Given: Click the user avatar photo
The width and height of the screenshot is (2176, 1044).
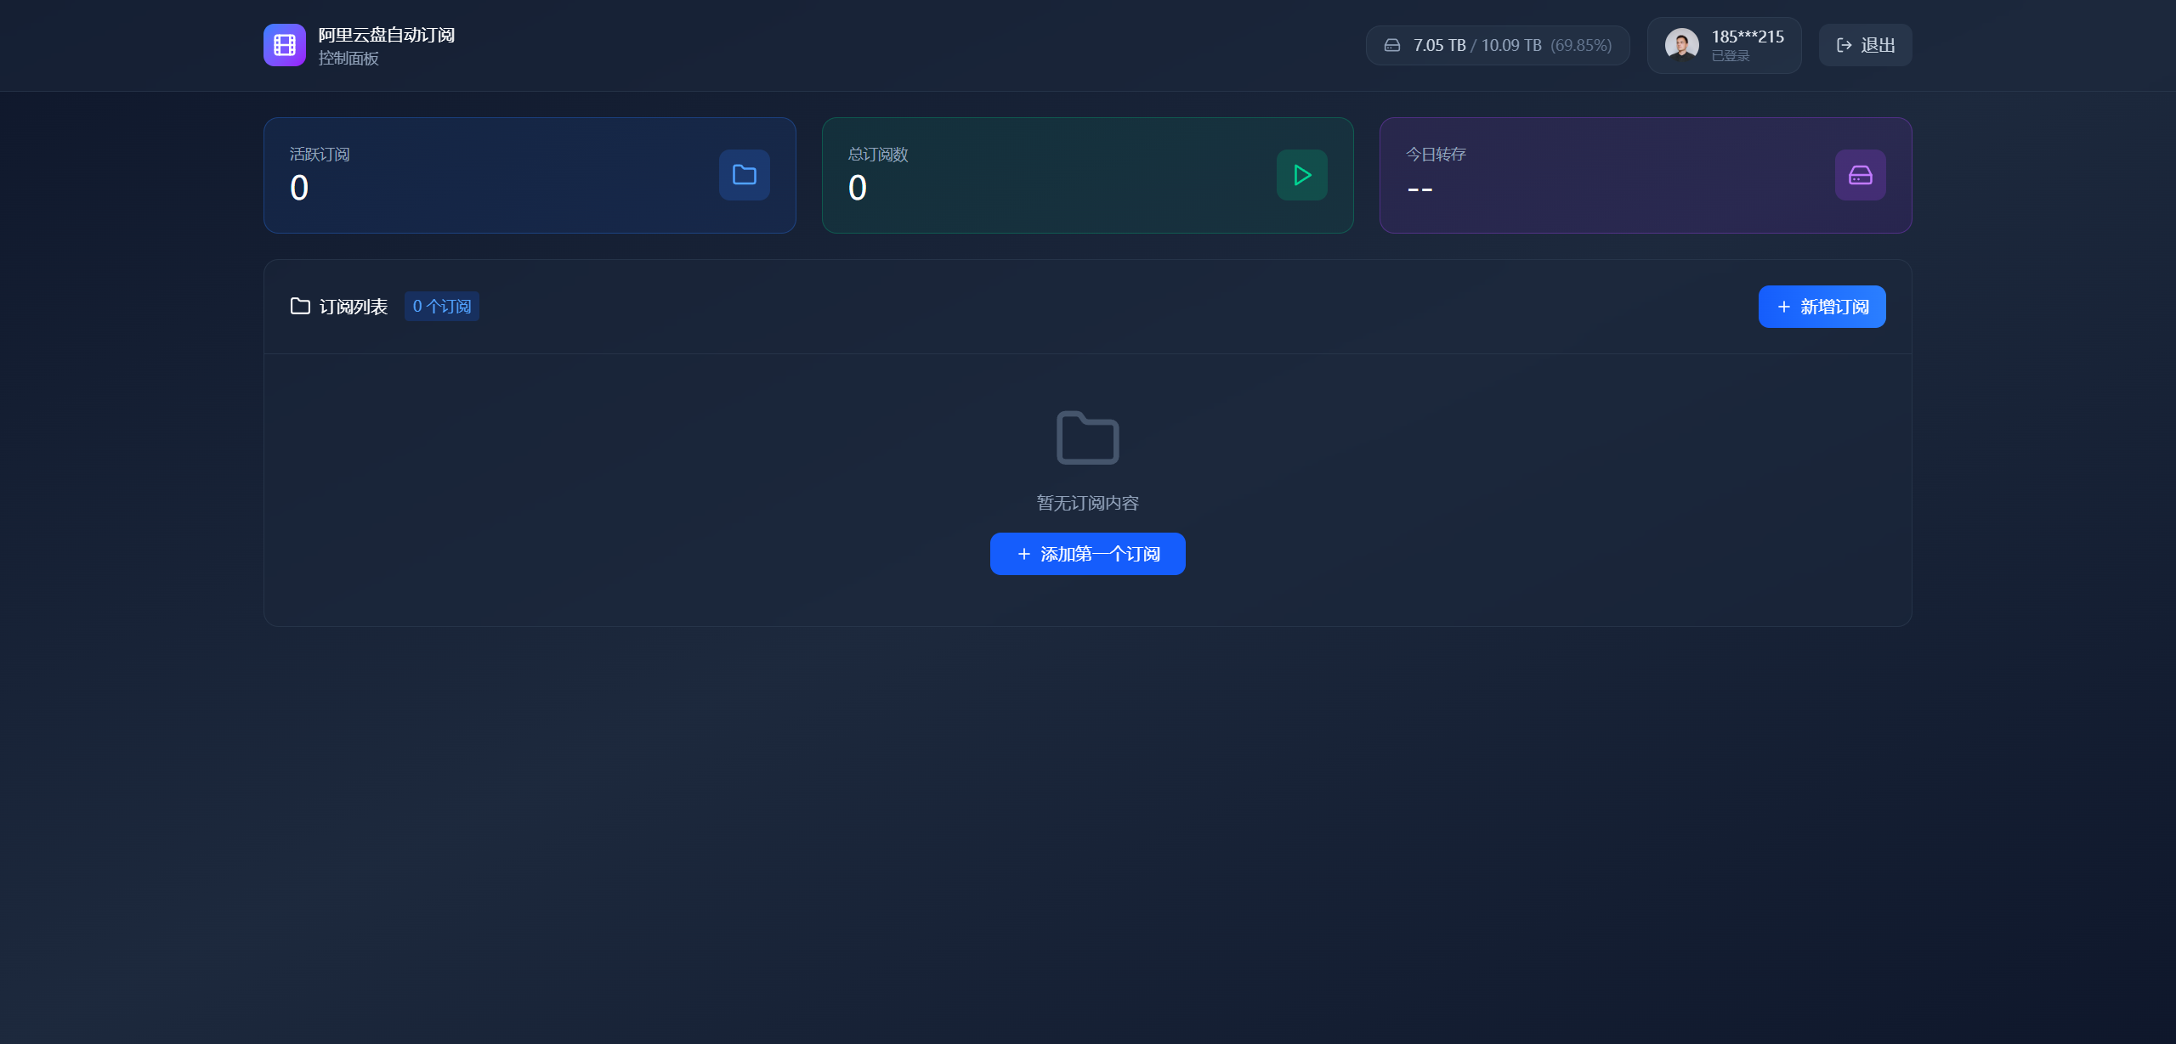Looking at the screenshot, I should tap(1681, 44).
